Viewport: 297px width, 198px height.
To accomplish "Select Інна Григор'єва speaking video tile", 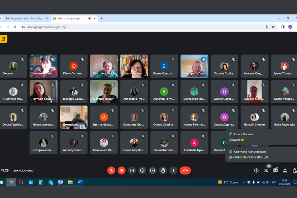I will [194, 66].
